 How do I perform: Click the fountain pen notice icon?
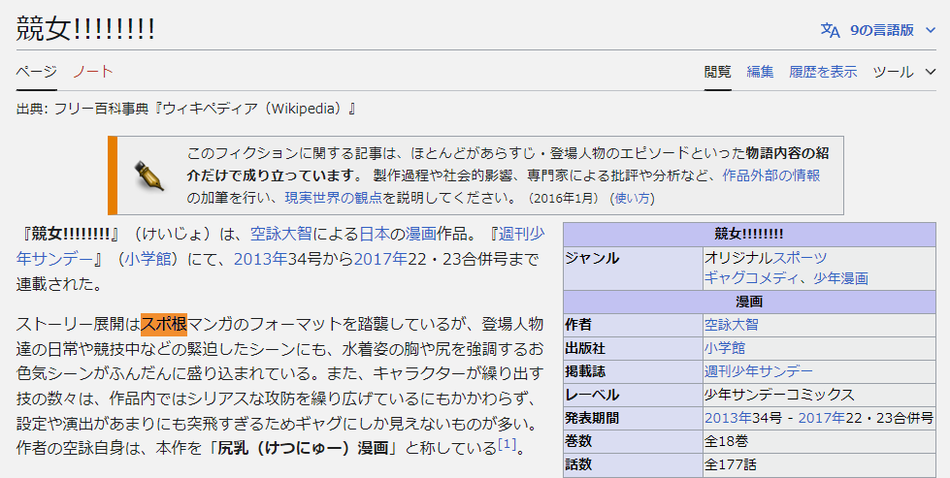point(148,175)
